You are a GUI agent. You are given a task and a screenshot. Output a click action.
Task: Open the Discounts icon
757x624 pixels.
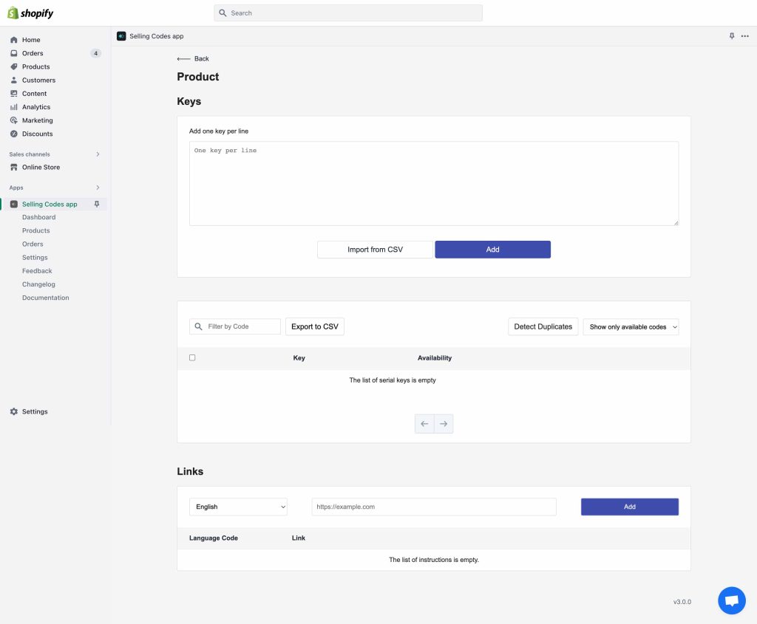13,134
